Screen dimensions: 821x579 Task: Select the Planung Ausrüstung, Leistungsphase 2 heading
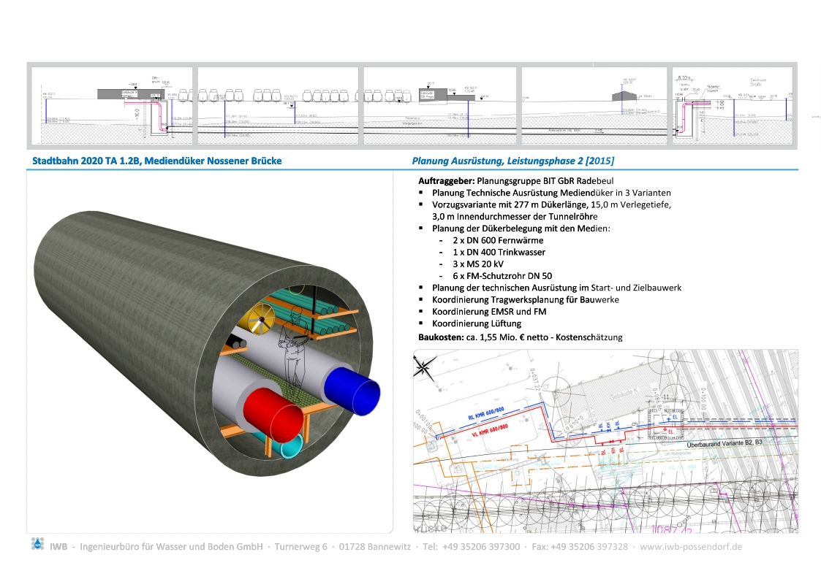point(513,161)
